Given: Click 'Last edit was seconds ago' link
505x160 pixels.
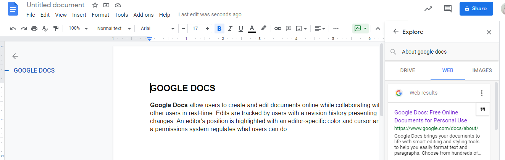Looking at the screenshot, I should 210,14.
